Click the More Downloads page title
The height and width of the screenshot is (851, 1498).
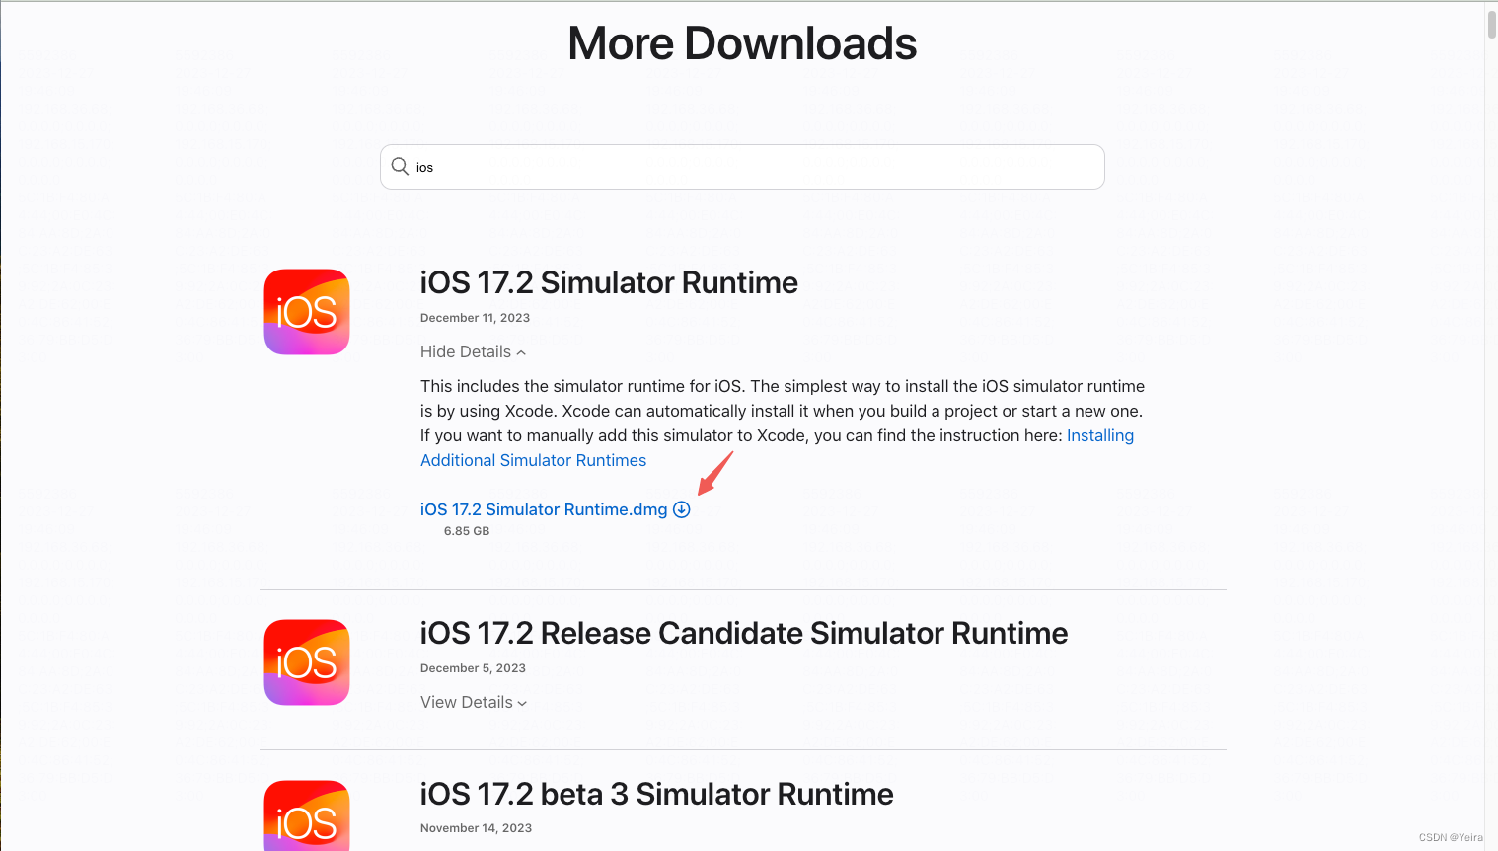tap(741, 42)
